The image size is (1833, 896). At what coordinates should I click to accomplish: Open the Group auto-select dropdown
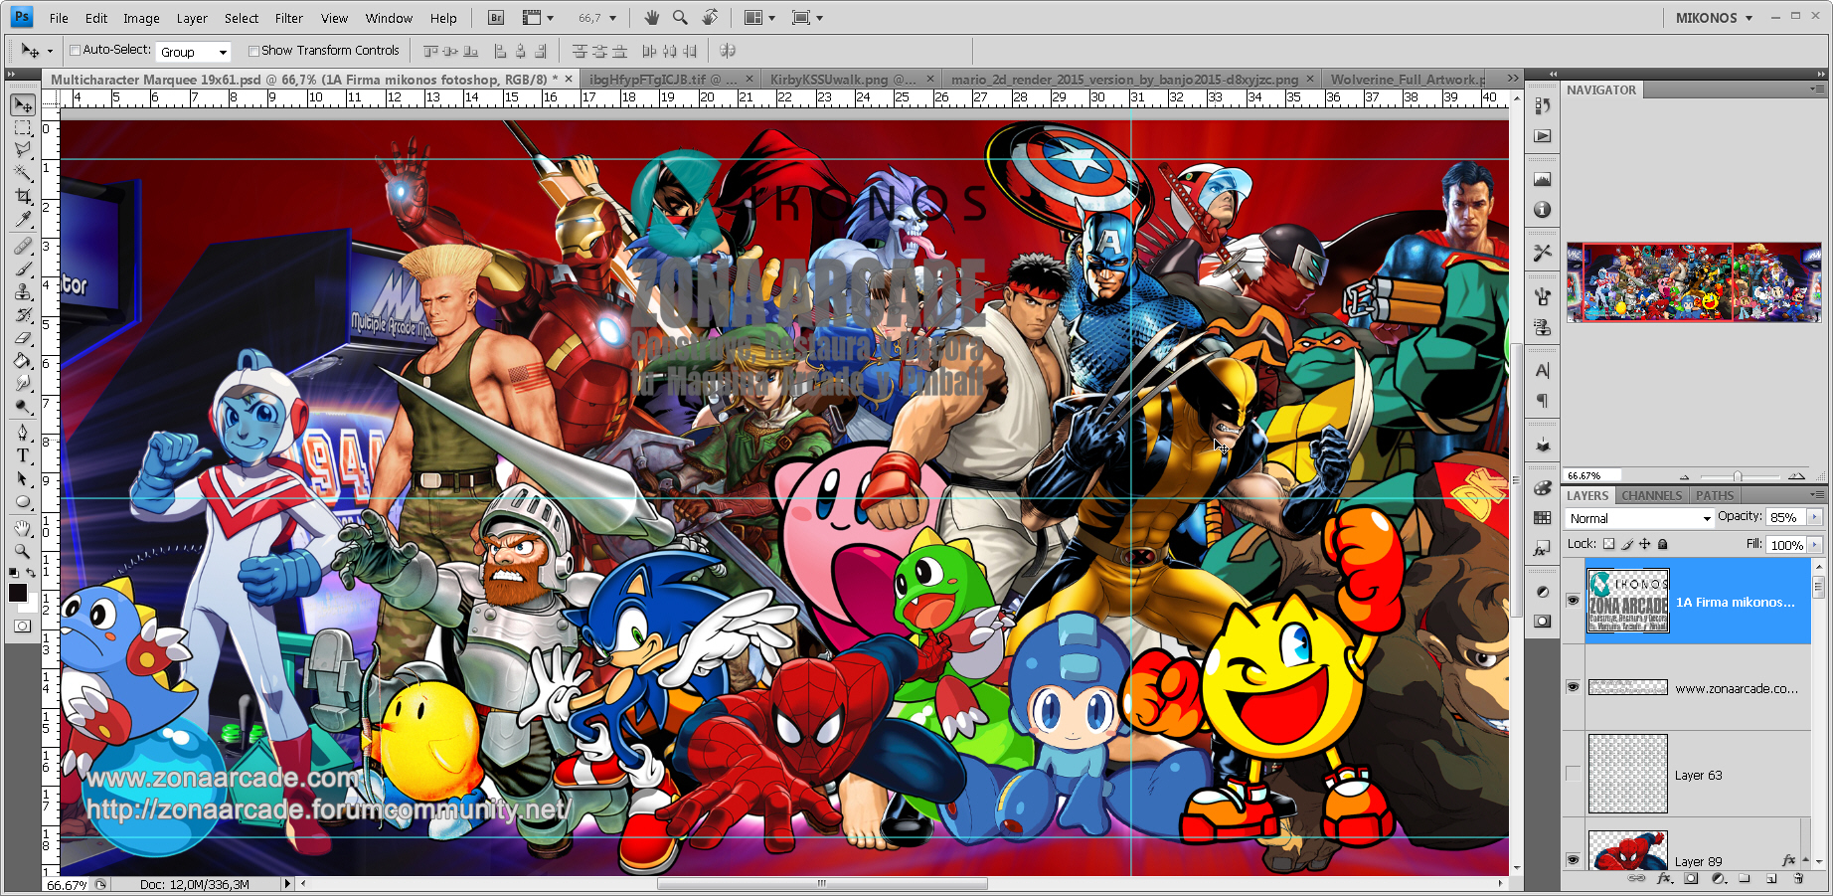point(194,52)
